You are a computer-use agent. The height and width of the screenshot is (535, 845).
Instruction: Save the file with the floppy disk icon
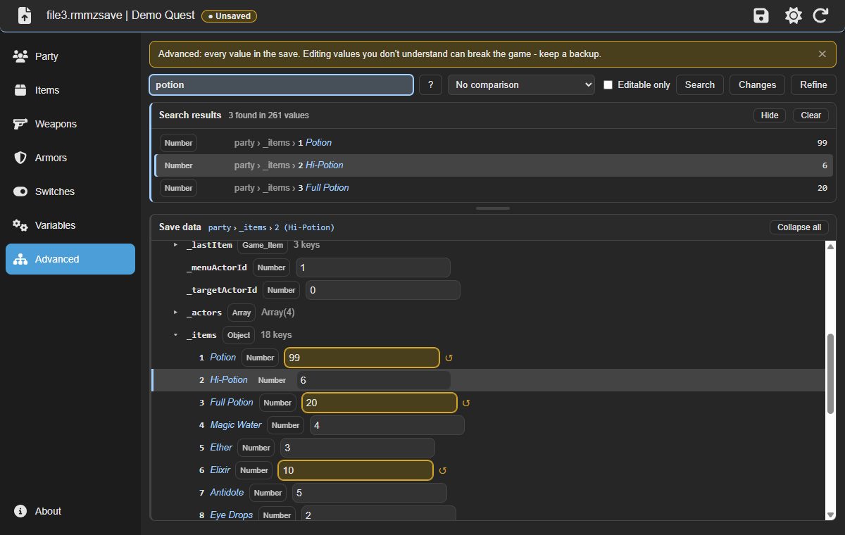coord(761,15)
